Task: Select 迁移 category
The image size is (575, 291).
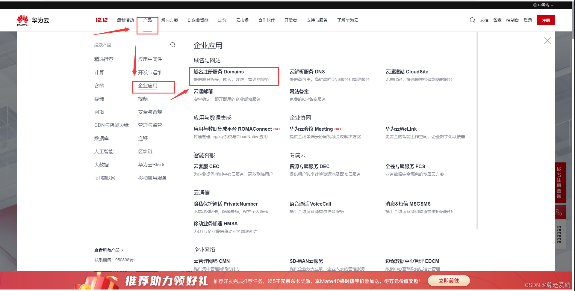Action: tap(143, 138)
